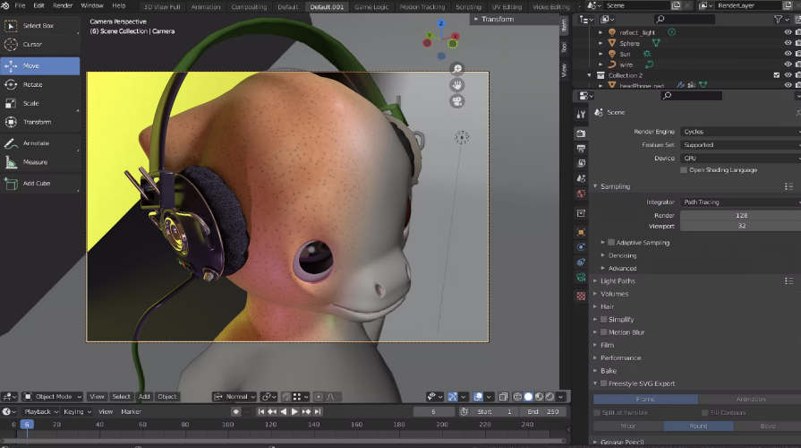Open the Texture properties tab (checker icon)

click(581, 296)
